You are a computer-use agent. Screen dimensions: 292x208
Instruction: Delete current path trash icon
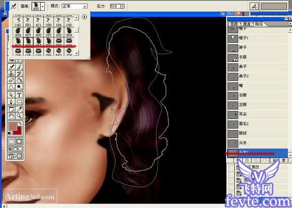point(283,160)
